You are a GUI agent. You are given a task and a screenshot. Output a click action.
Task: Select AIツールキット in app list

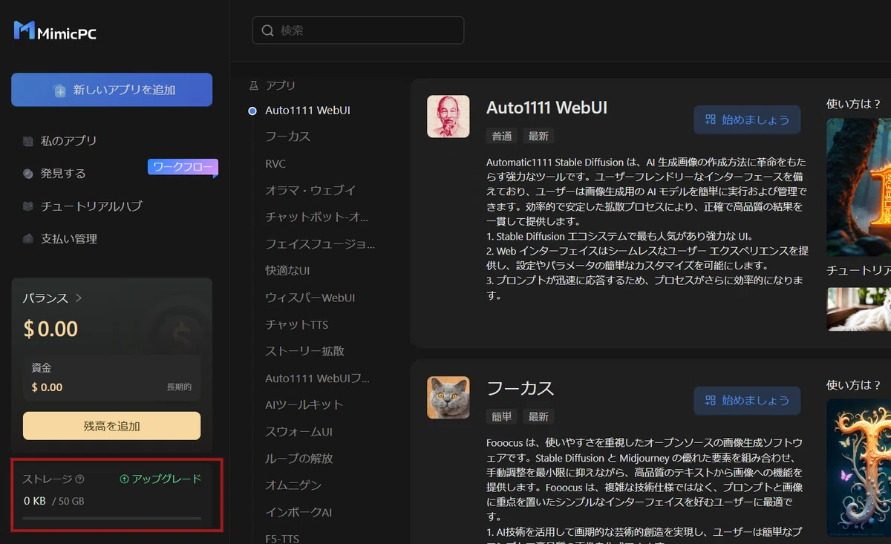point(304,404)
